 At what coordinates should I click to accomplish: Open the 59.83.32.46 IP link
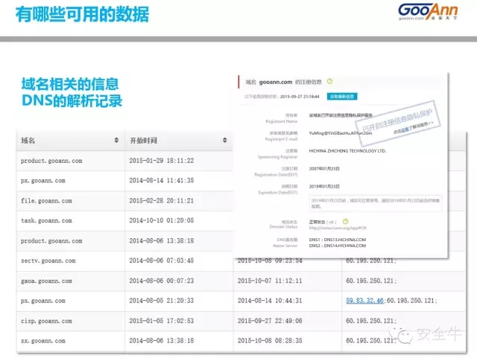(364, 301)
